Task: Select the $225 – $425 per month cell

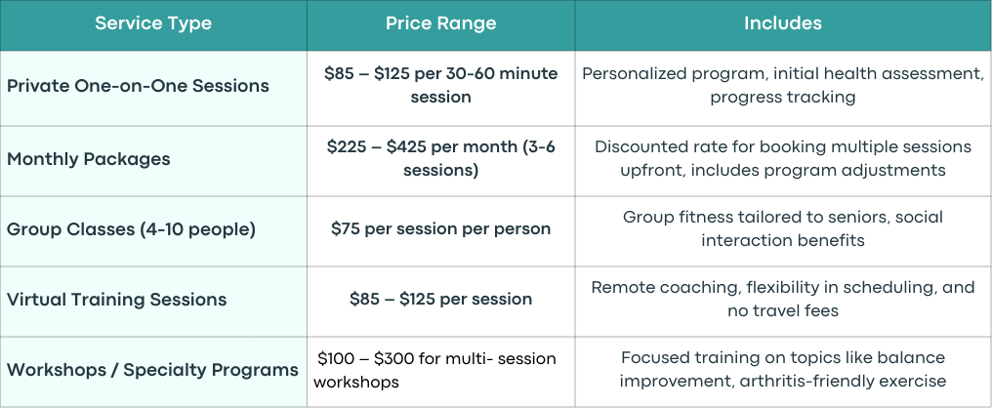Action: (x=441, y=160)
